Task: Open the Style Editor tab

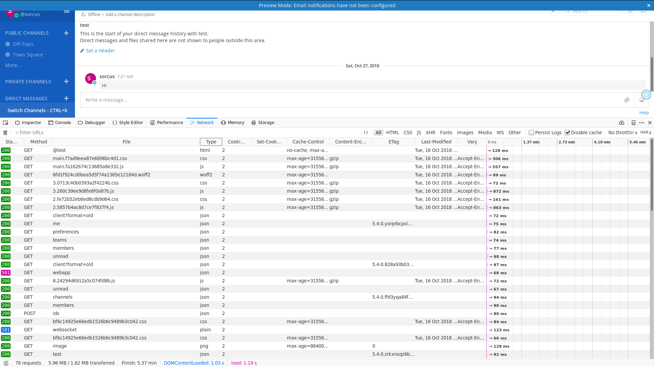Action: point(128,123)
